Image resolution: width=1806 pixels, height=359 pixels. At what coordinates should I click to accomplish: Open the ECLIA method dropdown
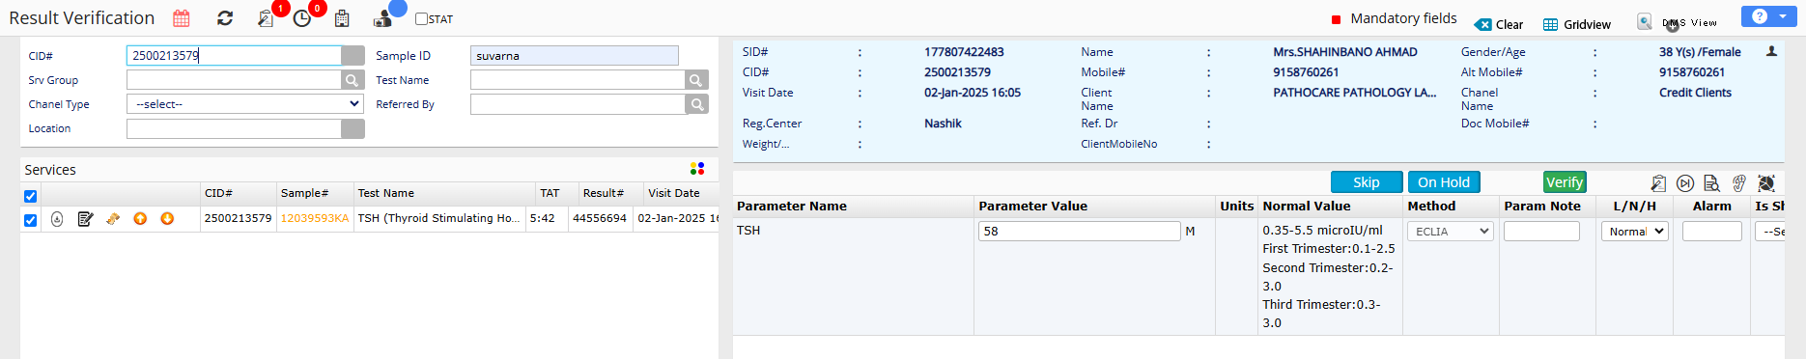click(1451, 232)
